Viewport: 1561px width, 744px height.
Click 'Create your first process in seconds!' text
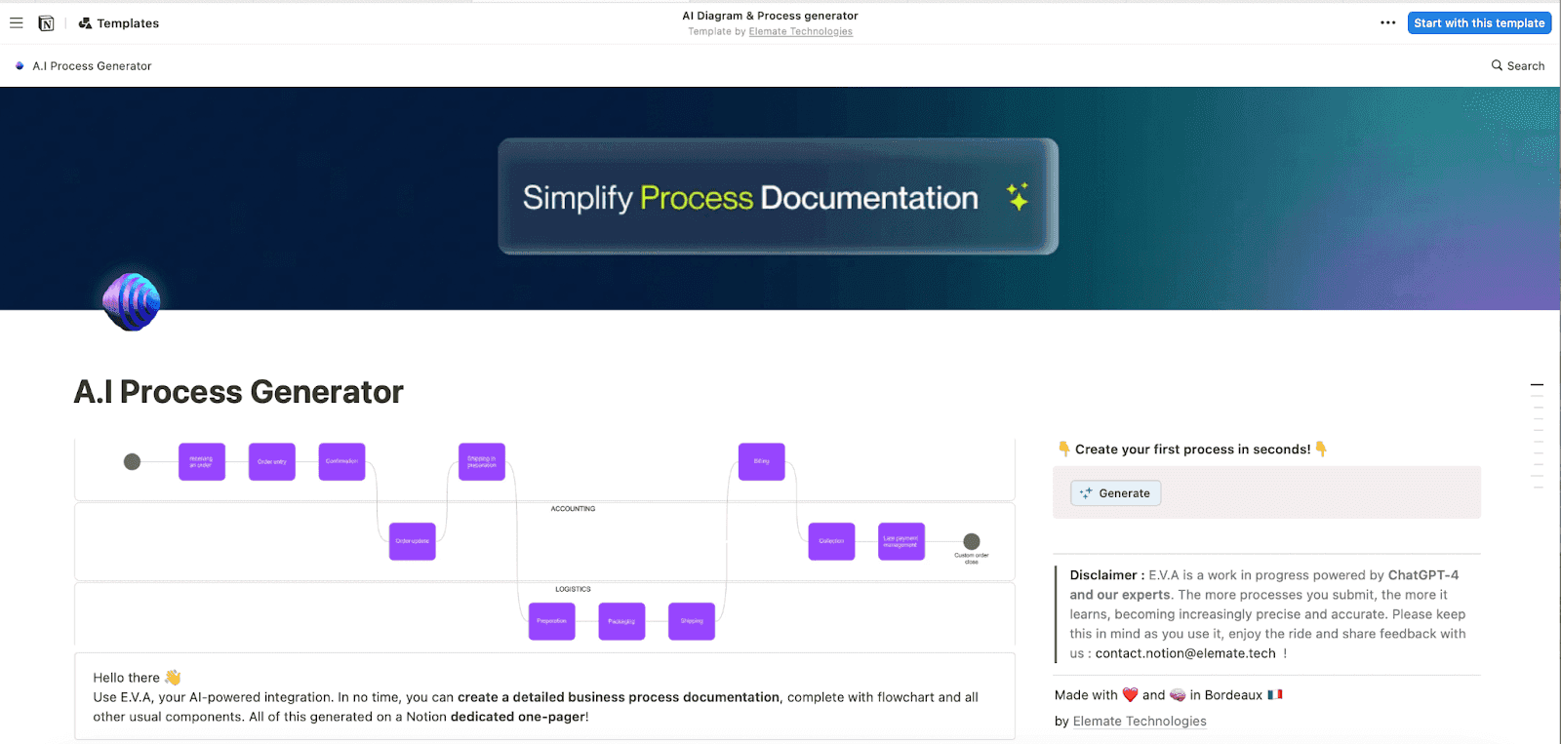point(1192,450)
